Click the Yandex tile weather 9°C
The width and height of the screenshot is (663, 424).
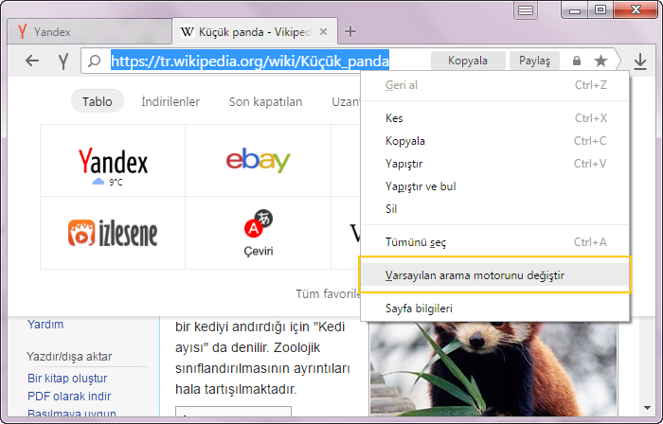click(108, 182)
